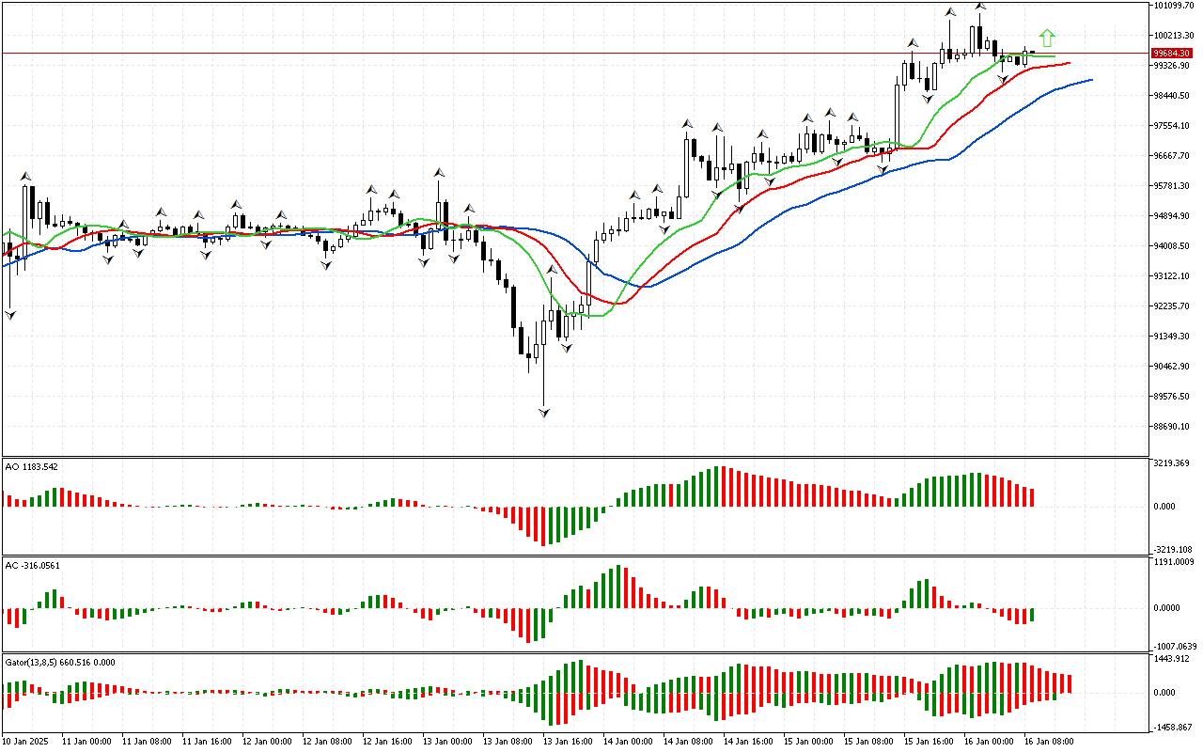Click time axis label 16 Jan 00:00
Image resolution: width=1203 pixels, height=752 pixels.
tap(989, 742)
